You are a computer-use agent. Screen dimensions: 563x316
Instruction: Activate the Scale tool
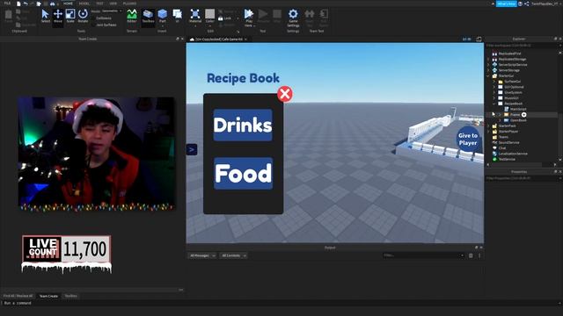tap(70, 17)
